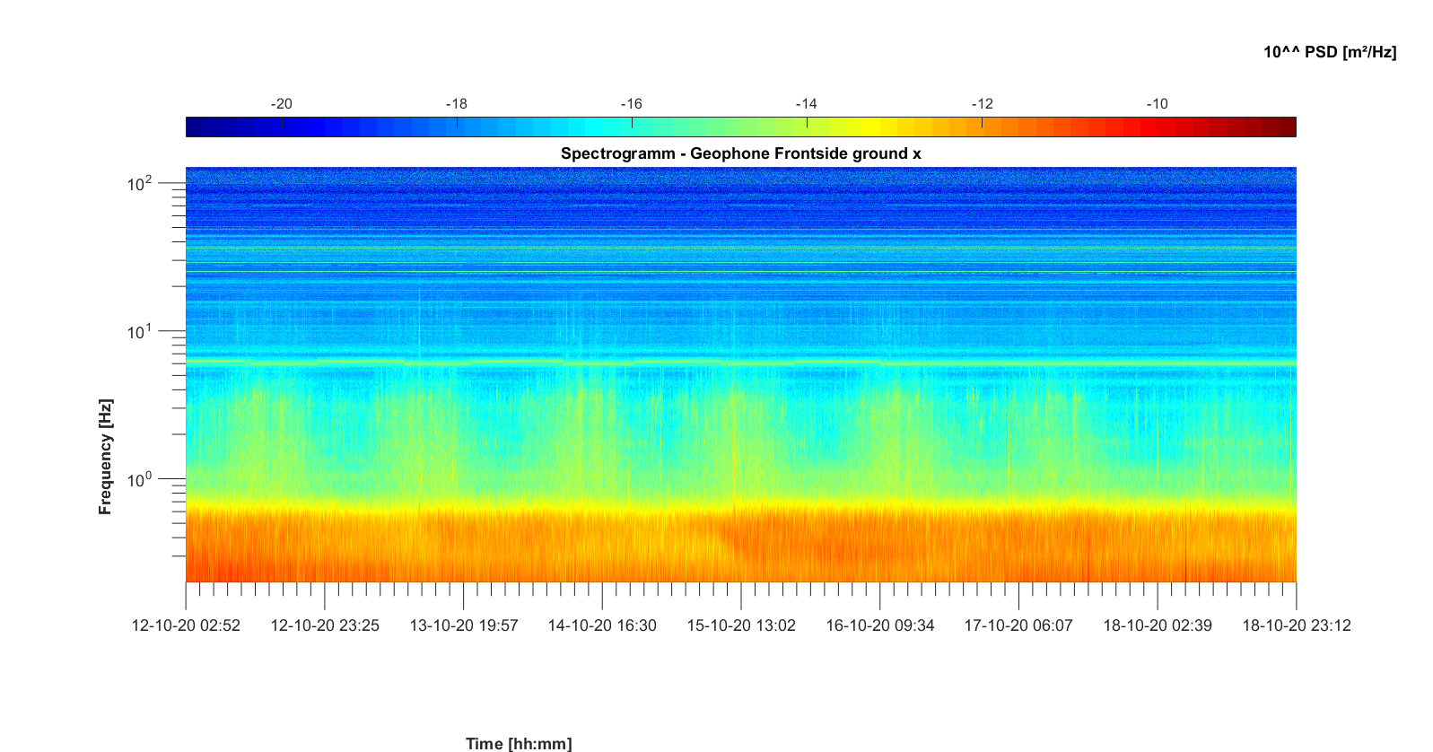The image size is (1433, 752).
Task: Select the 'Frequency [Hz]' y-axis label
Action: 106,457
